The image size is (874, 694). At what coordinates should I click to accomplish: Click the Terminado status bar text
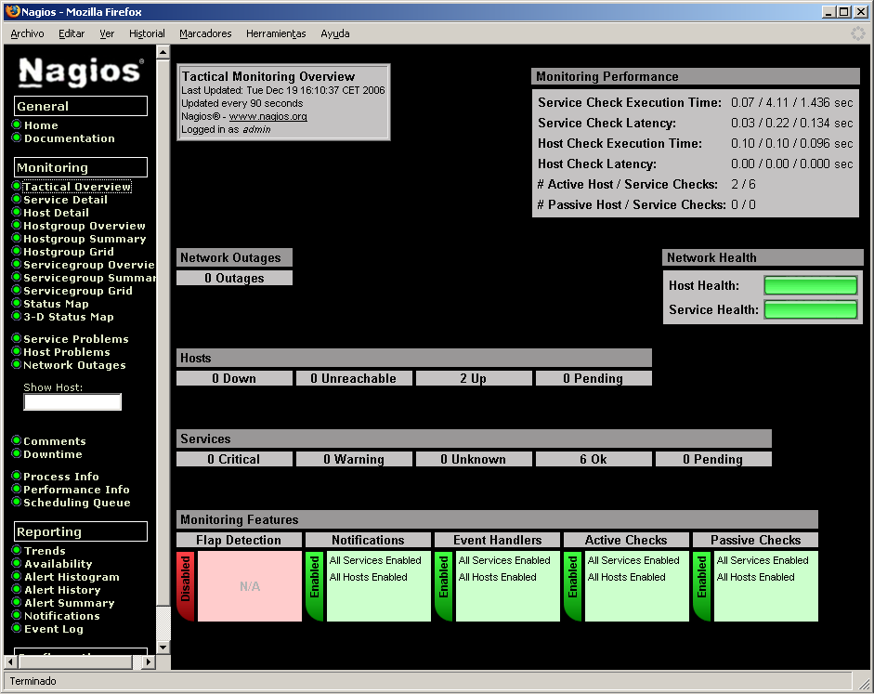coord(33,681)
